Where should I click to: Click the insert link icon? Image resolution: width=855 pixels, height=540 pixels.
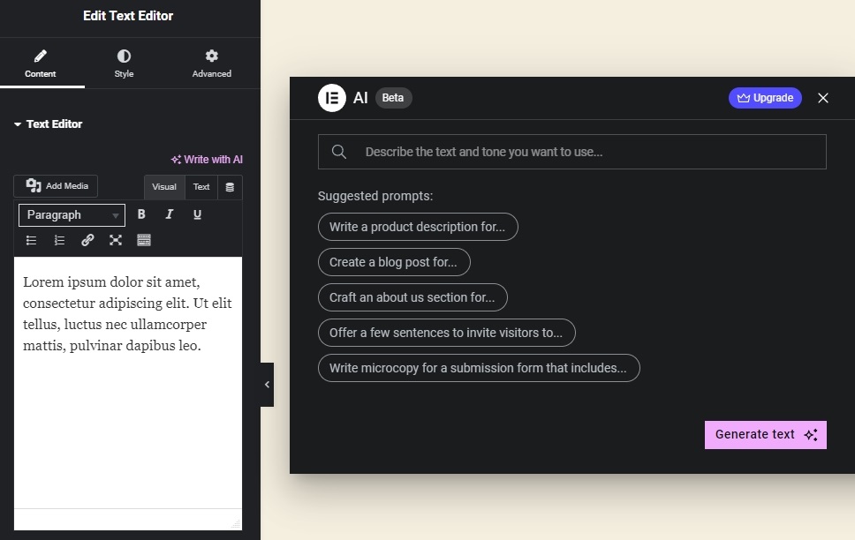point(87,240)
